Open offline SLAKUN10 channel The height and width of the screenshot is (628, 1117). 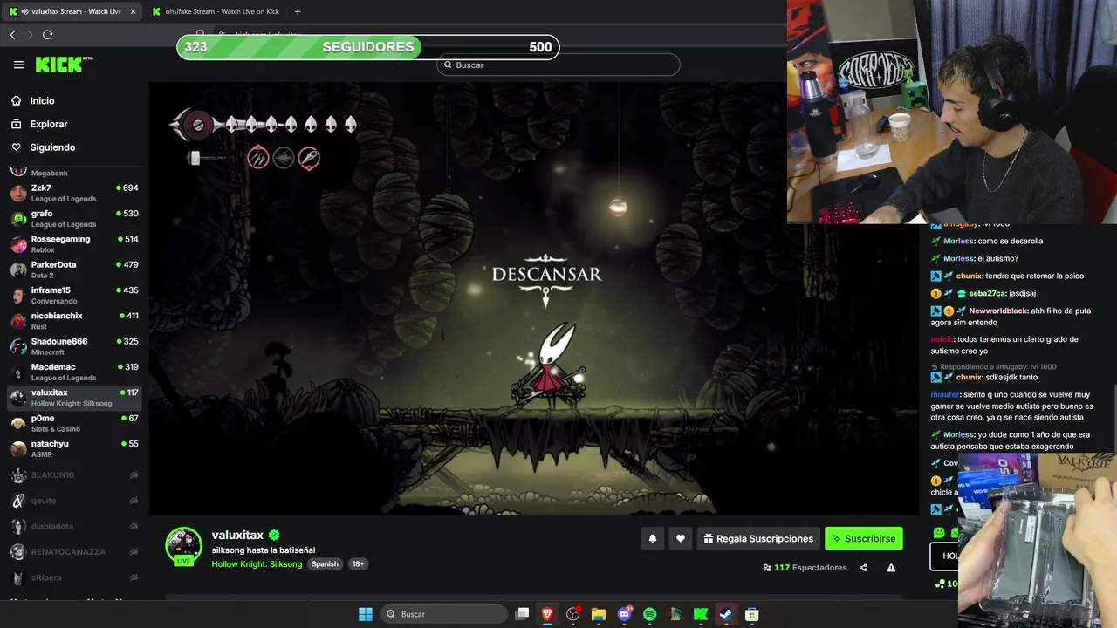click(x=74, y=475)
